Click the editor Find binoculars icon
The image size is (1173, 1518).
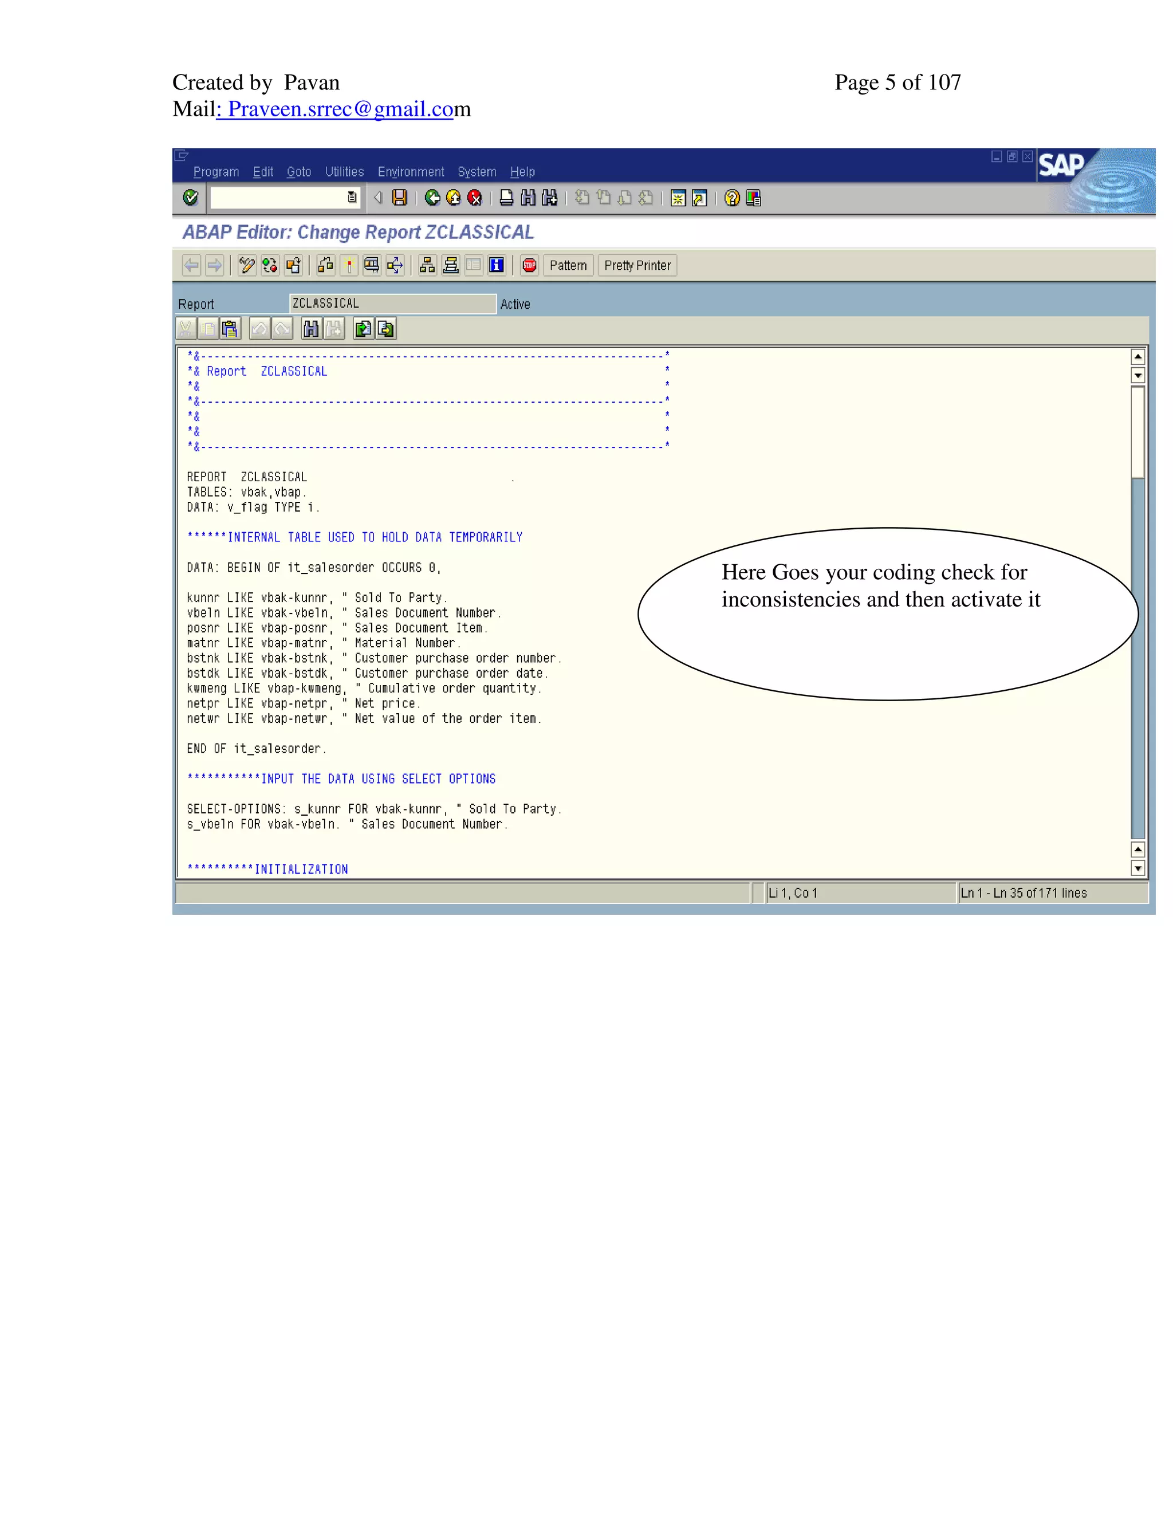click(x=312, y=329)
